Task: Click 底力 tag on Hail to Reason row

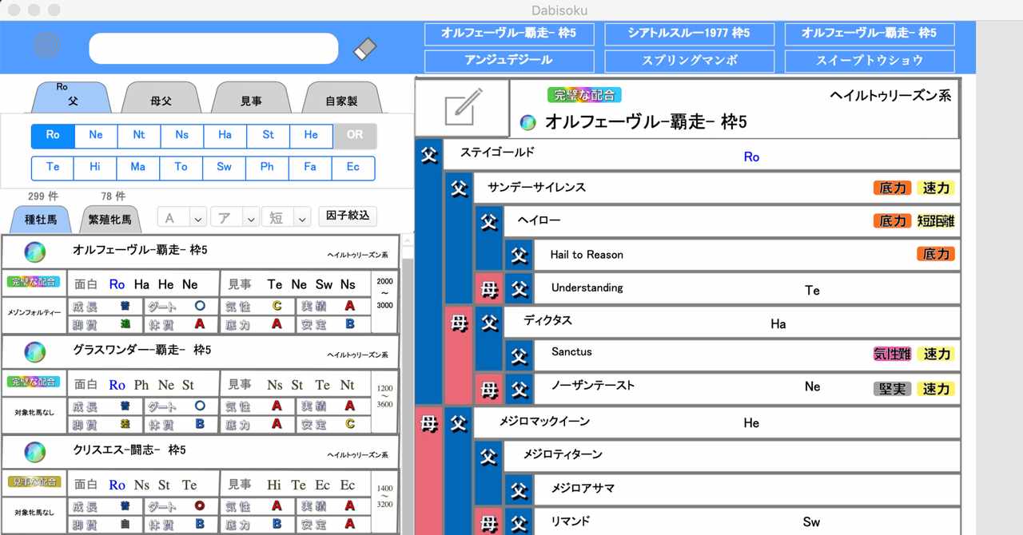Action: tap(936, 254)
